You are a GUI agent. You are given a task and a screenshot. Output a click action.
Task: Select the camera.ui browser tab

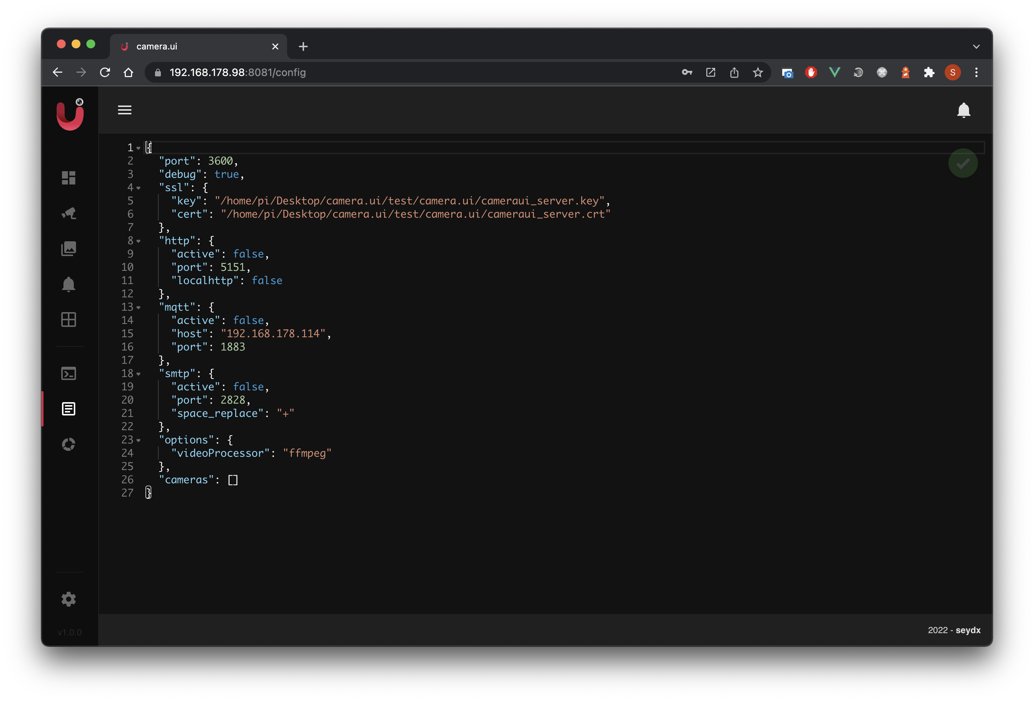[x=199, y=46]
